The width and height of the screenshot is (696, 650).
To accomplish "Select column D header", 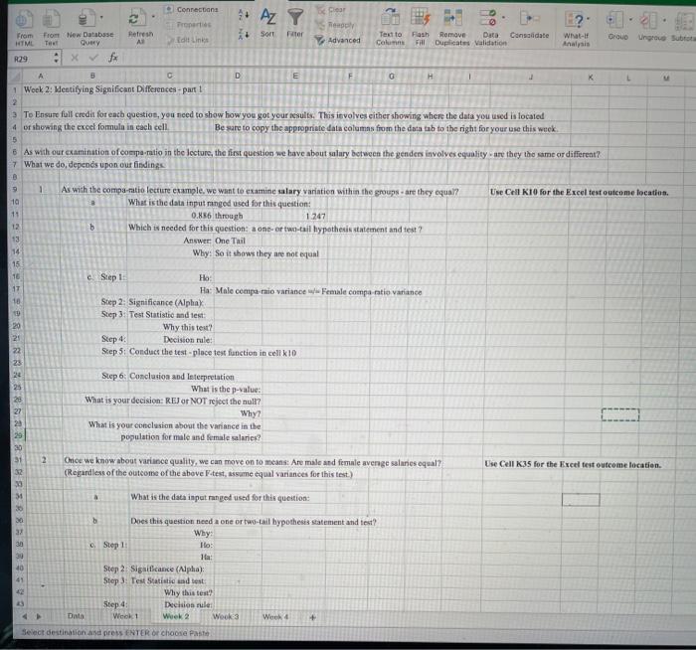I will coord(237,76).
